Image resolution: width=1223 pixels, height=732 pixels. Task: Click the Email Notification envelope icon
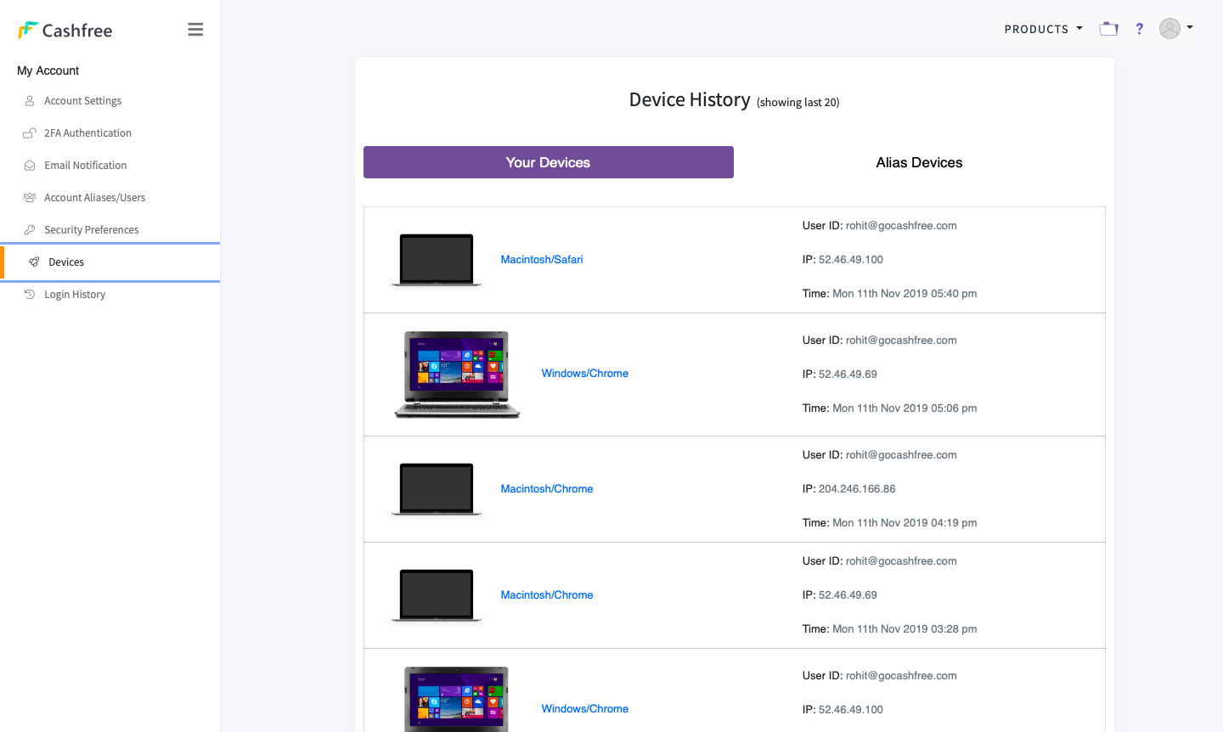pos(30,166)
